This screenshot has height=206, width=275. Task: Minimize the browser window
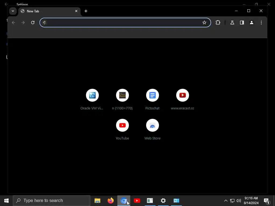(236, 11)
